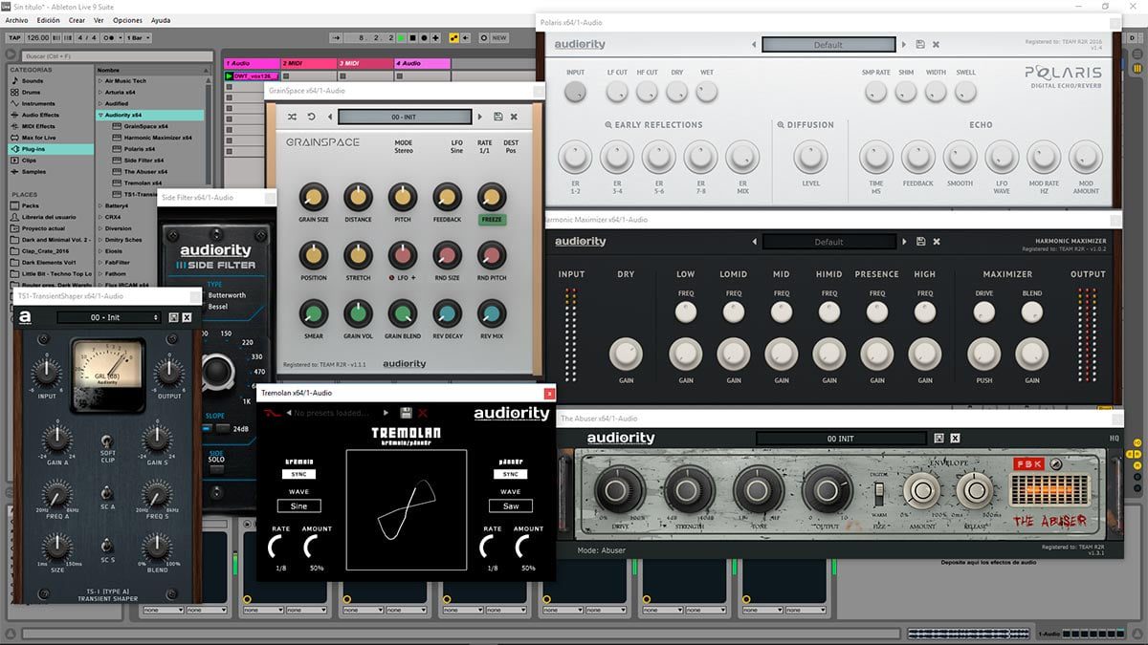Go to next GrainSpace preset arrow
The image size is (1148, 645).
click(x=479, y=117)
